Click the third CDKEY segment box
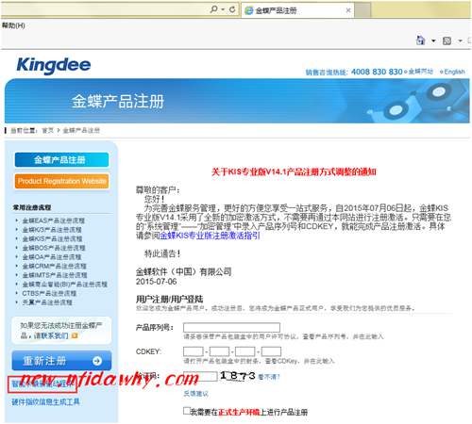 click(245, 351)
